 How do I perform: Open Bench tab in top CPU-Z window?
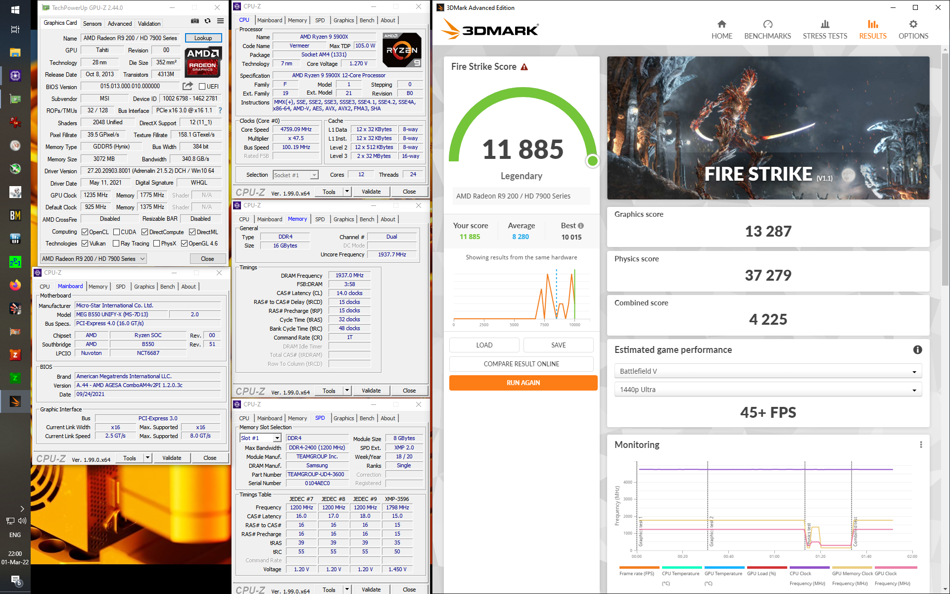pyautogui.click(x=367, y=20)
